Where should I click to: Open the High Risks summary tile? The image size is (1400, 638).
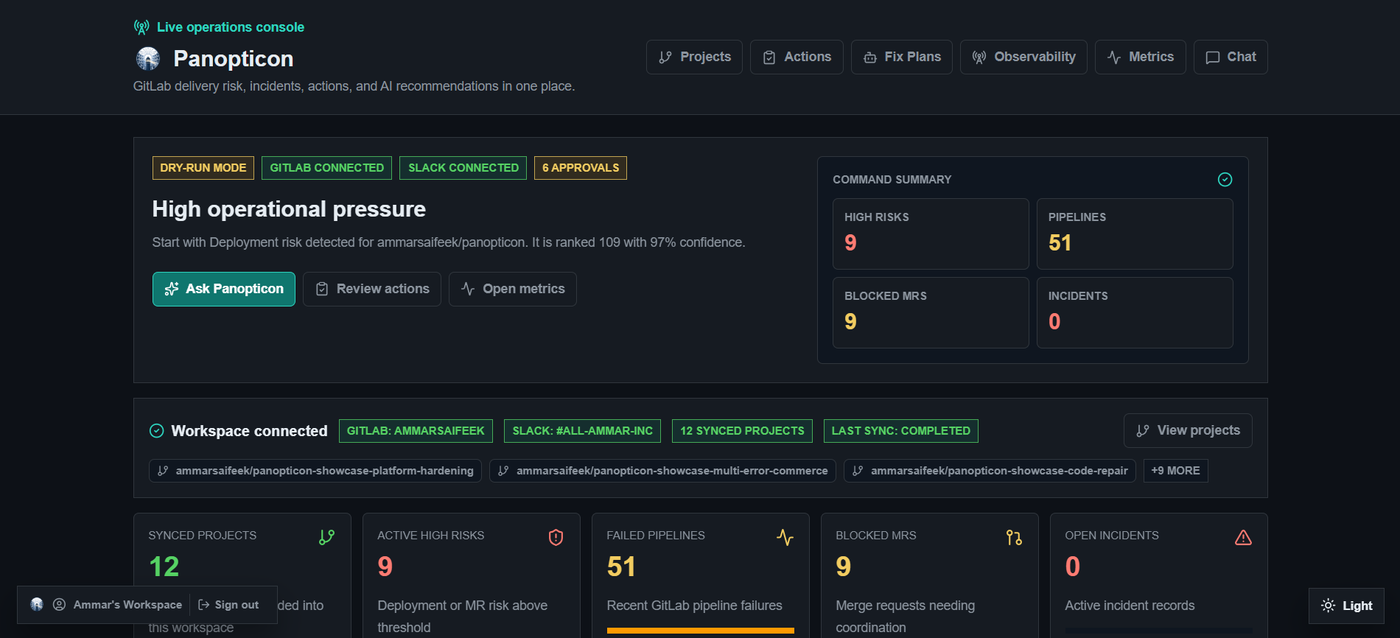(x=931, y=234)
